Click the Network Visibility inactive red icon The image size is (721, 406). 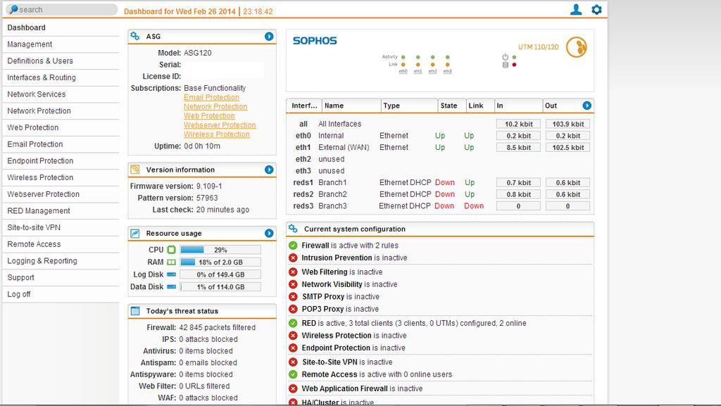pyautogui.click(x=293, y=284)
